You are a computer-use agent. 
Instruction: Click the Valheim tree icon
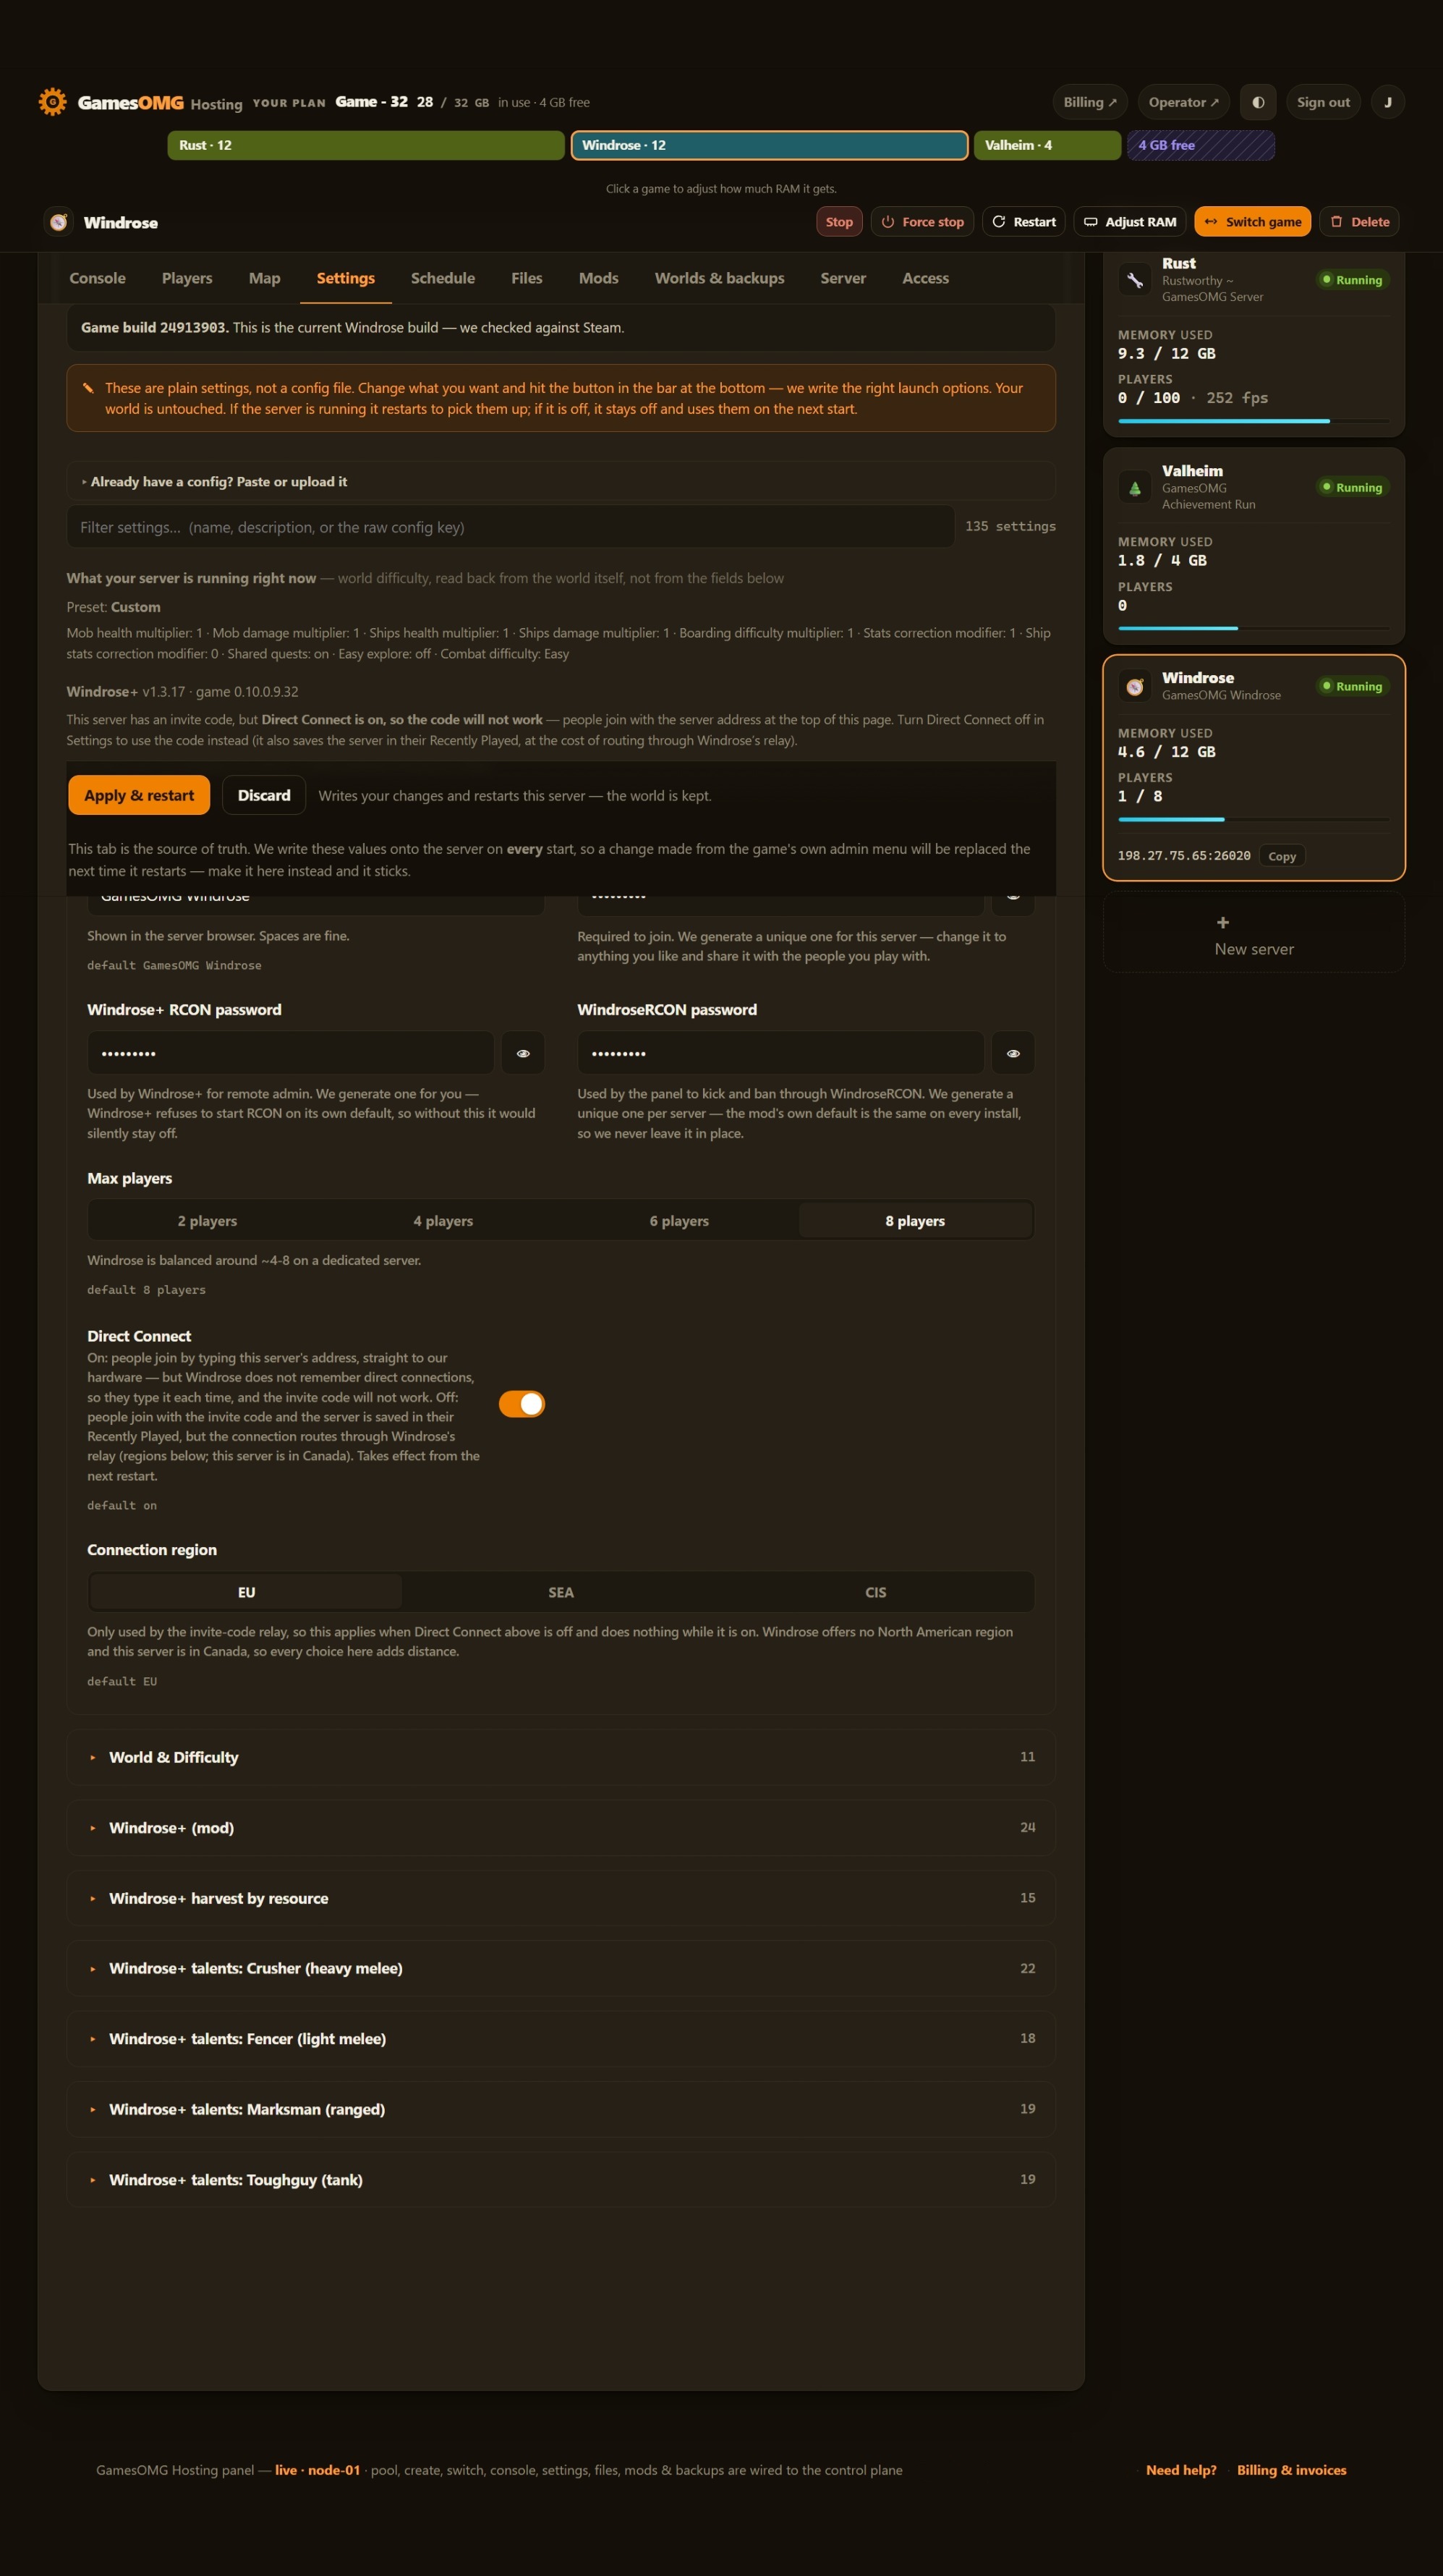tap(1134, 488)
